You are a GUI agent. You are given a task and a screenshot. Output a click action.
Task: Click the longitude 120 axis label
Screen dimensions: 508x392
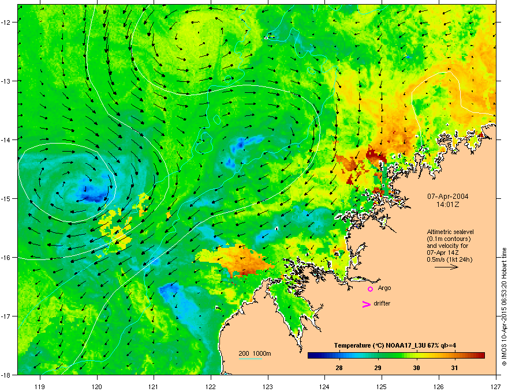pyautogui.click(x=97, y=386)
